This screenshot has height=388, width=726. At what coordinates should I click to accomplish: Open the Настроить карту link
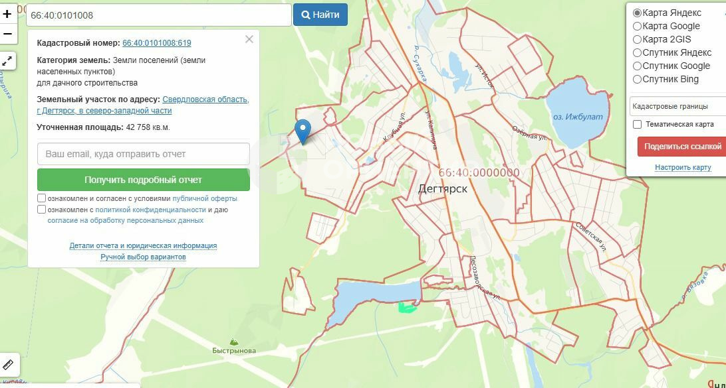683,167
